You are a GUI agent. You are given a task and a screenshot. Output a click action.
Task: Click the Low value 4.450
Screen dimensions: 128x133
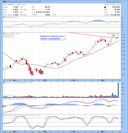click(x=16, y=12)
